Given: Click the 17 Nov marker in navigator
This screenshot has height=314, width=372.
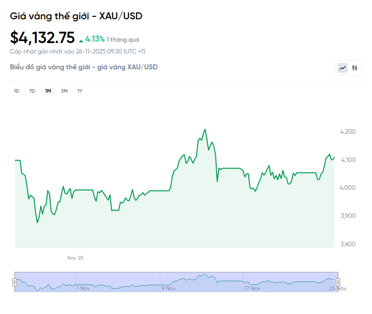Looking at the screenshot, I should coord(253,288).
